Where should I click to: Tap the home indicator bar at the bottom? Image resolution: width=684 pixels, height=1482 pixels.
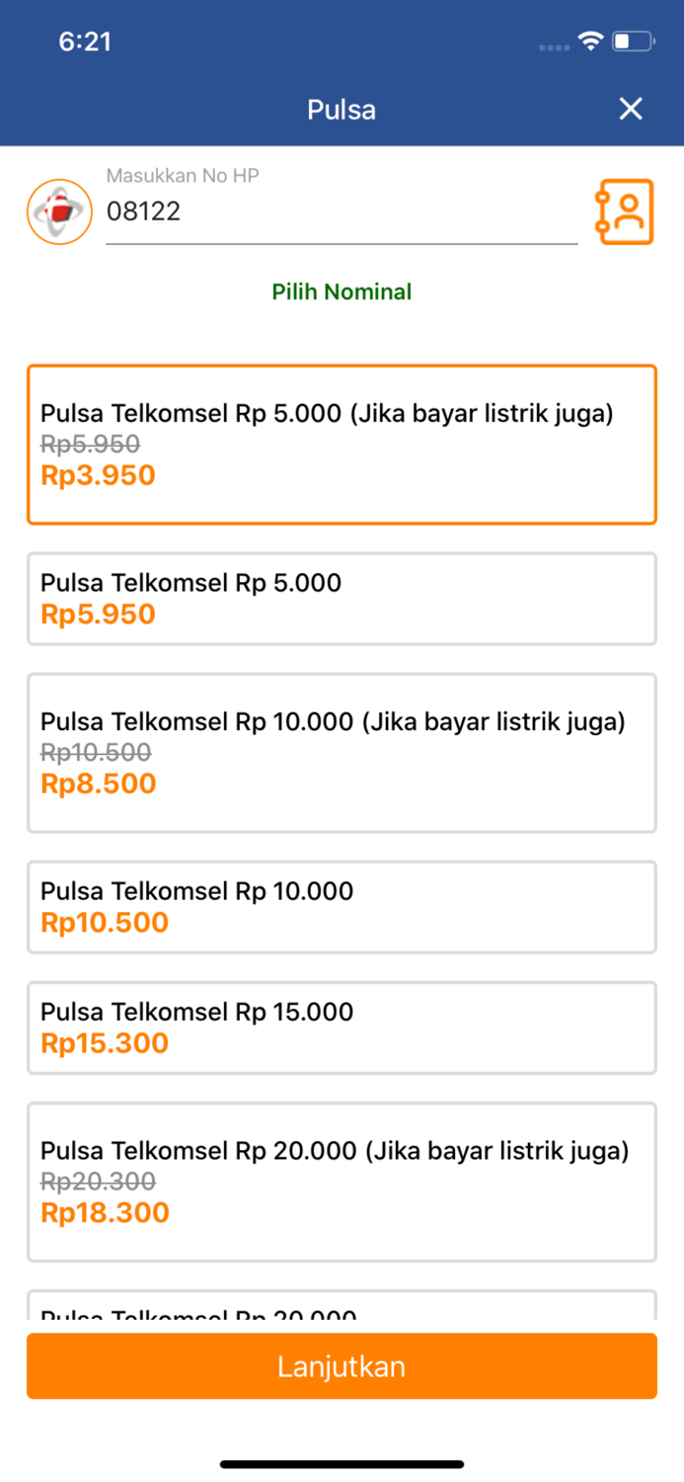[x=342, y=1464]
